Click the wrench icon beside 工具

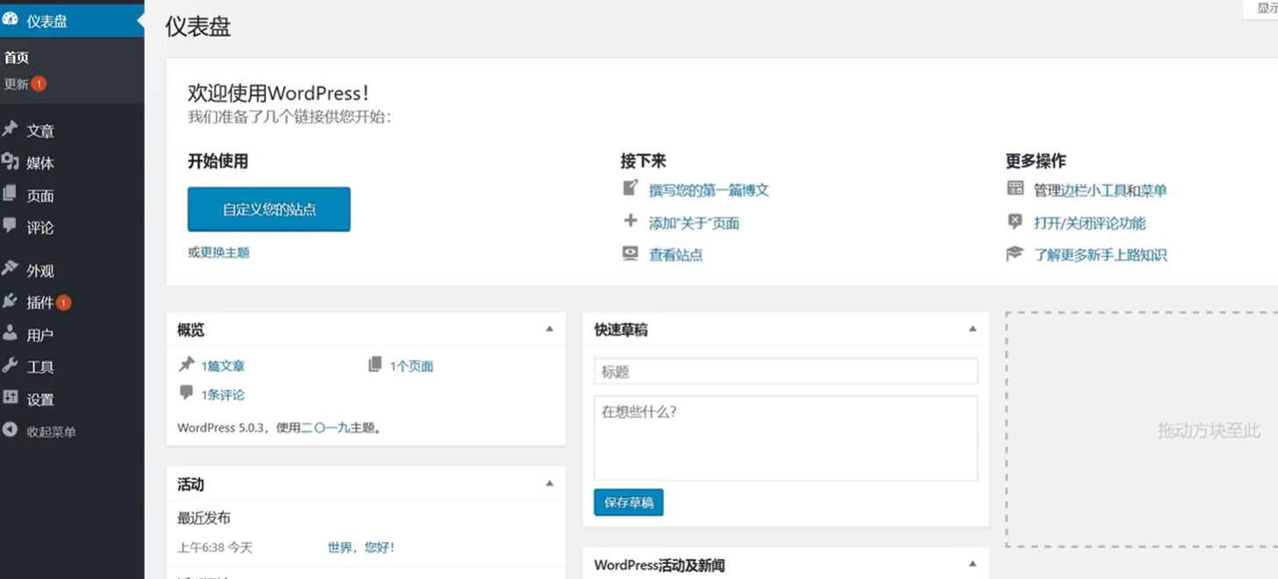(11, 365)
